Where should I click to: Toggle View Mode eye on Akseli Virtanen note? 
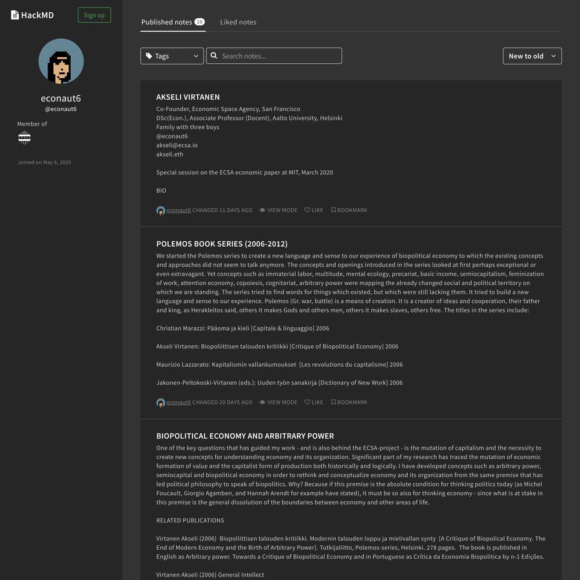(x=262, y=210)
